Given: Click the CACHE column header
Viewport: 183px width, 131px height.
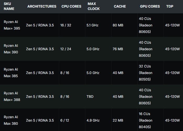Looking at the screenshot, I should 120,6.
